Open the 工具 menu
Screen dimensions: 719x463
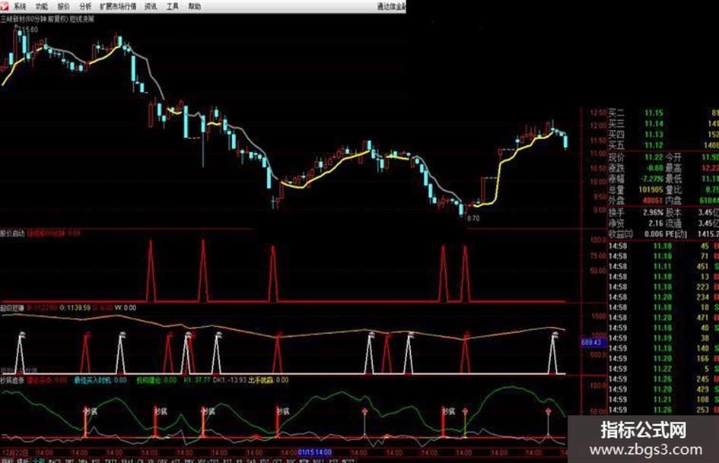pos(173,6)
